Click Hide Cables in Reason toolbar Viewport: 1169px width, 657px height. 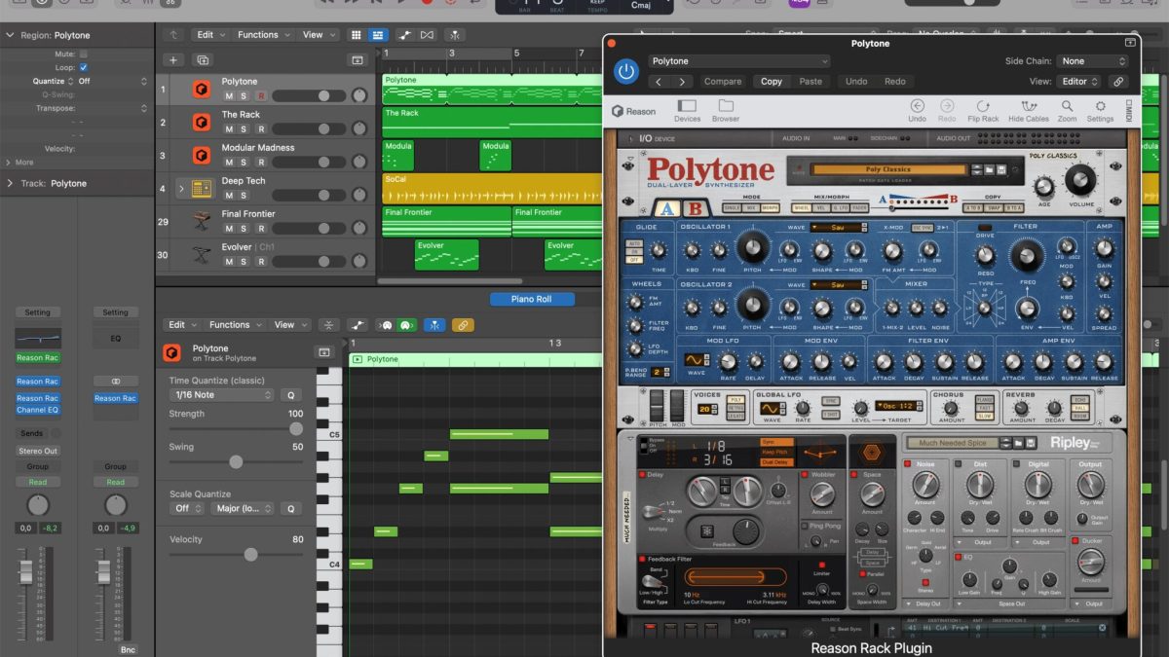coord(1029,111)
